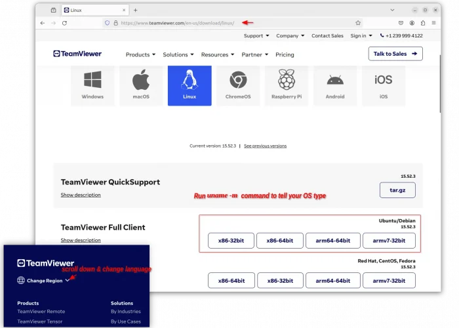
Task: Select the ChromeOS platform icon
Action: (238, 85)
